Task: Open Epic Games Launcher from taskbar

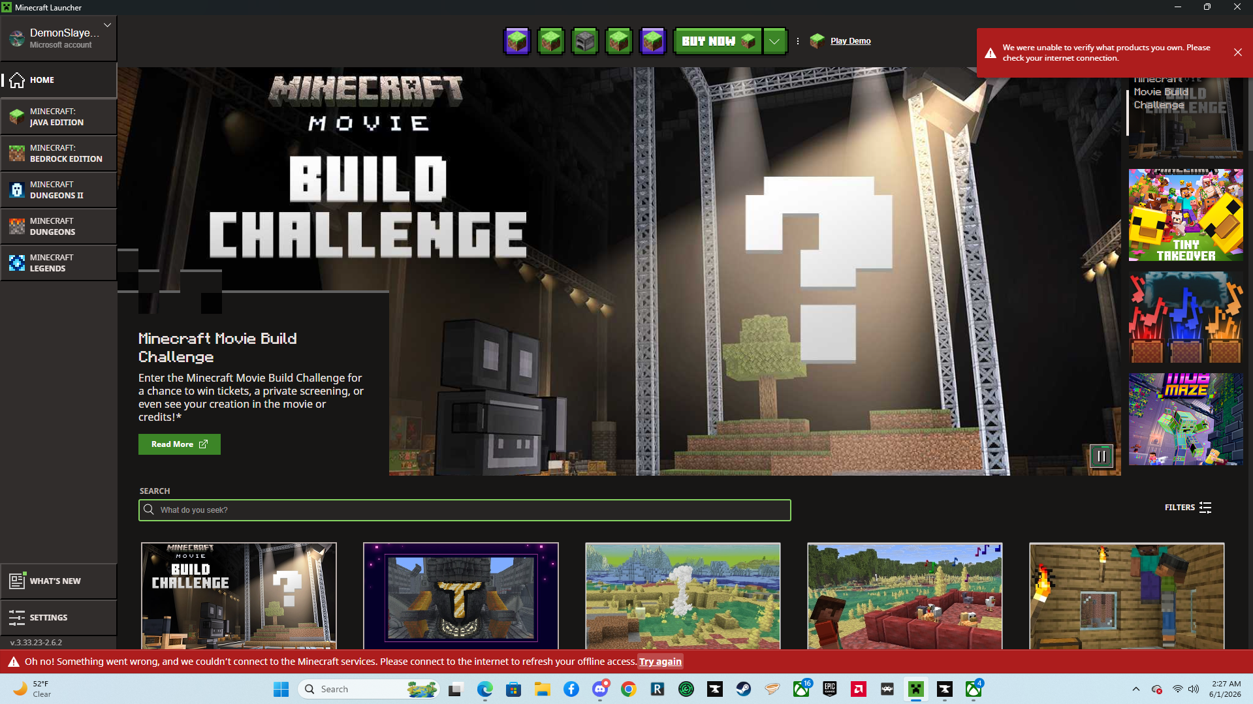Action: click(x=830, y=689)
